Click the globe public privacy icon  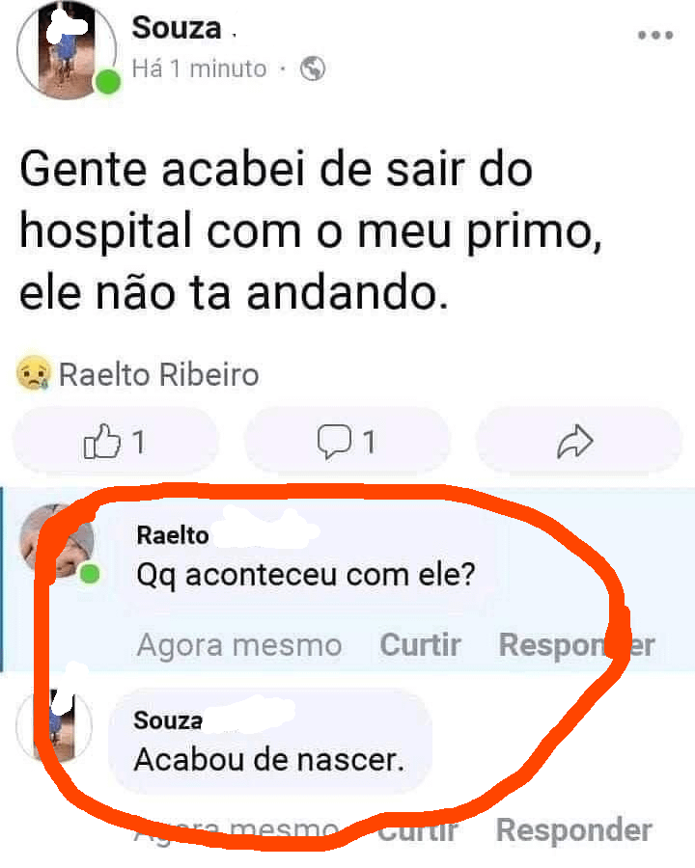(x=313, y=68)
